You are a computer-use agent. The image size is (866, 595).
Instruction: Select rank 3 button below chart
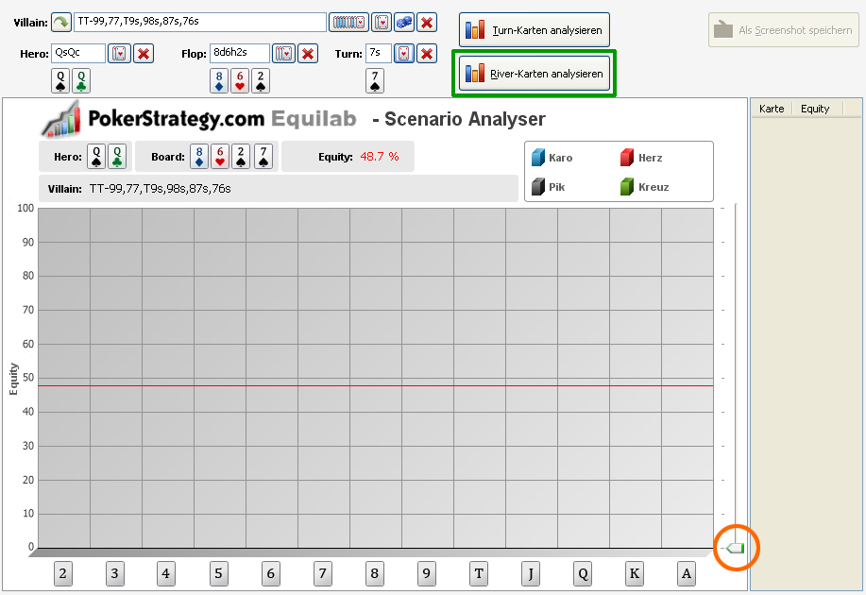[115, 573]
